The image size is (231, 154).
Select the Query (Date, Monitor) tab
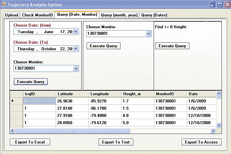click(x=77, y=14)
